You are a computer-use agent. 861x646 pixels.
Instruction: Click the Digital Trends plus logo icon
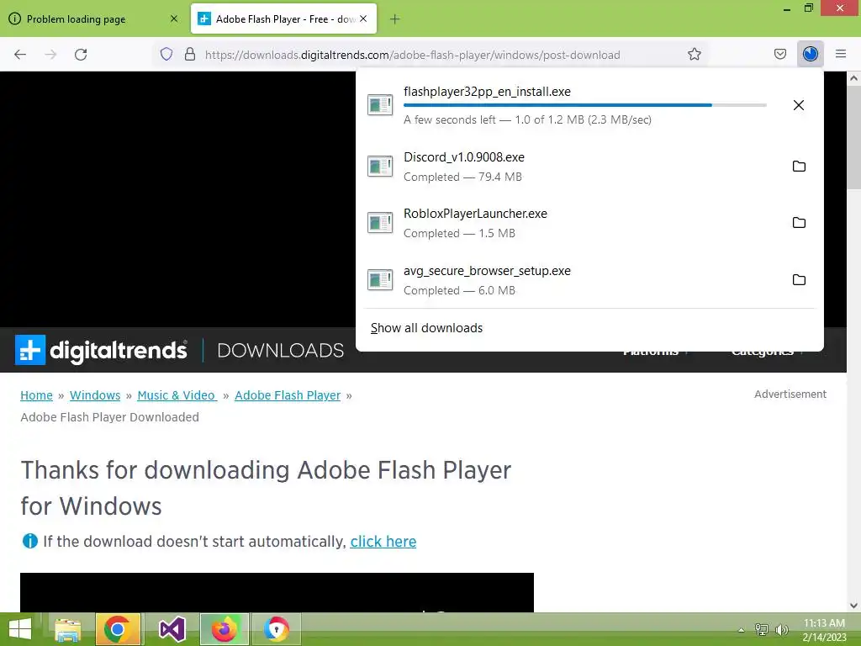tap(29, 350)
